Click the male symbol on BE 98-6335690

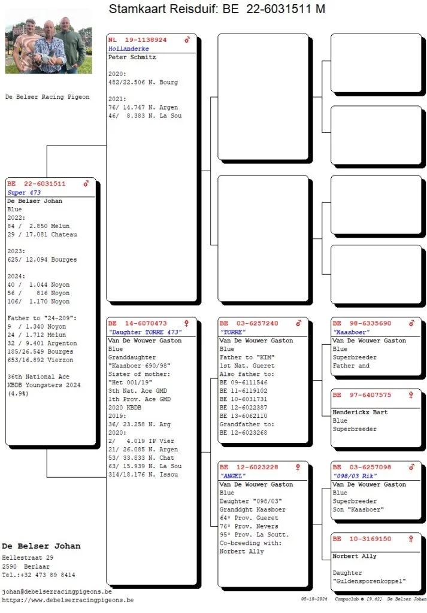coord(411,323)
